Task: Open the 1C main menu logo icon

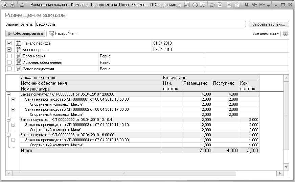Action: point(4,5)
